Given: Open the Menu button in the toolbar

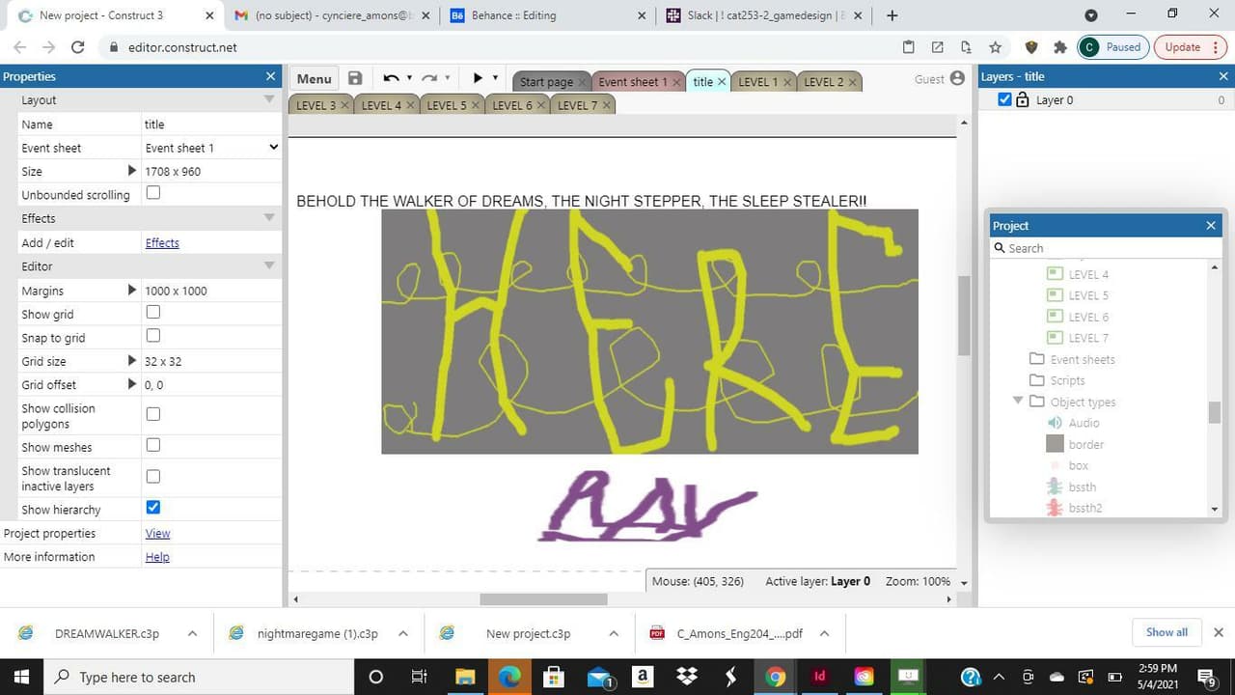Looking at the screenshot, I should point(314,79).
